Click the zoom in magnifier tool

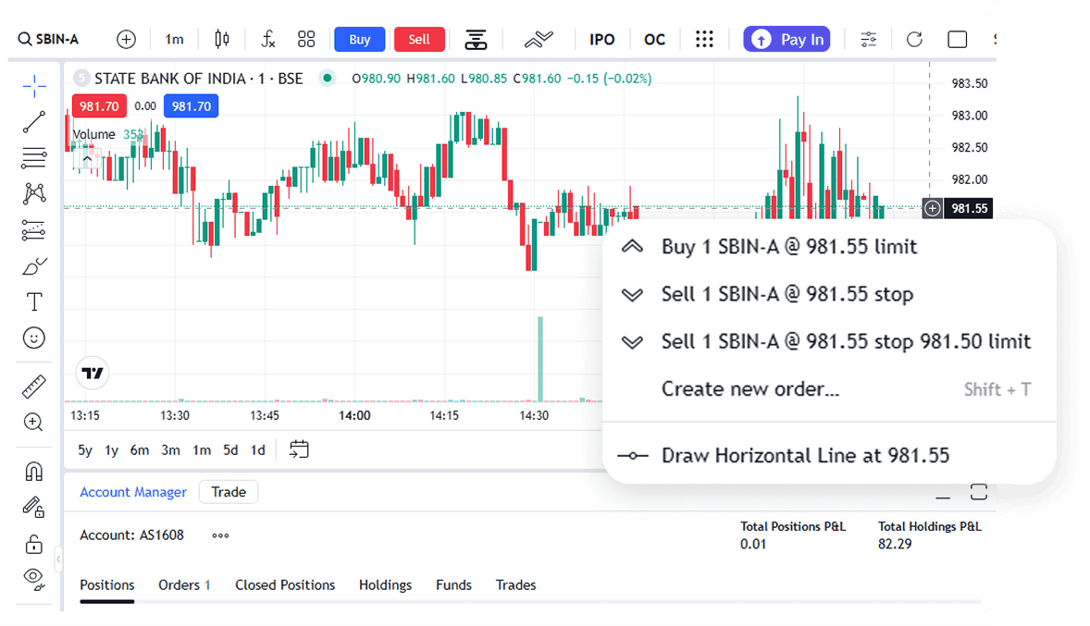pyautogui.click(x=34, y=423)
